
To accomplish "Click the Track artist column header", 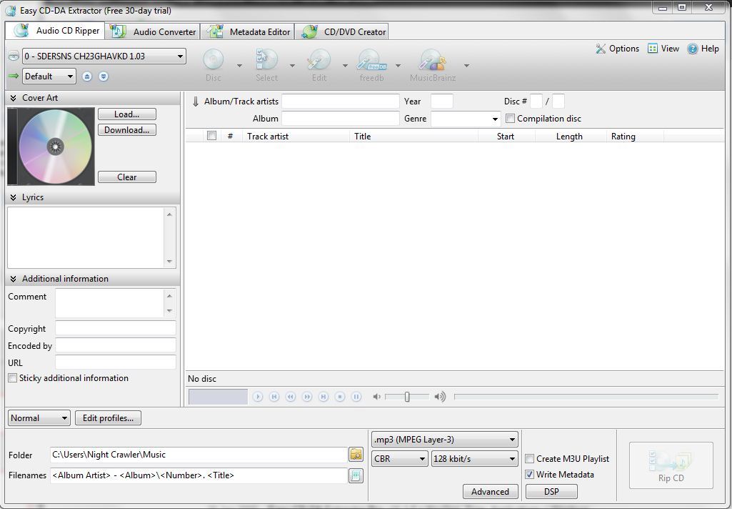I will point(296,137).
